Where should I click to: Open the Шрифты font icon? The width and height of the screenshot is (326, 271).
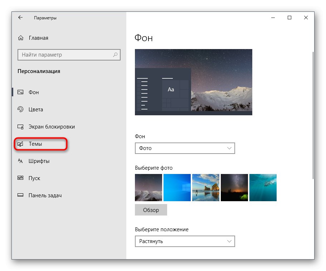[20, 161]
